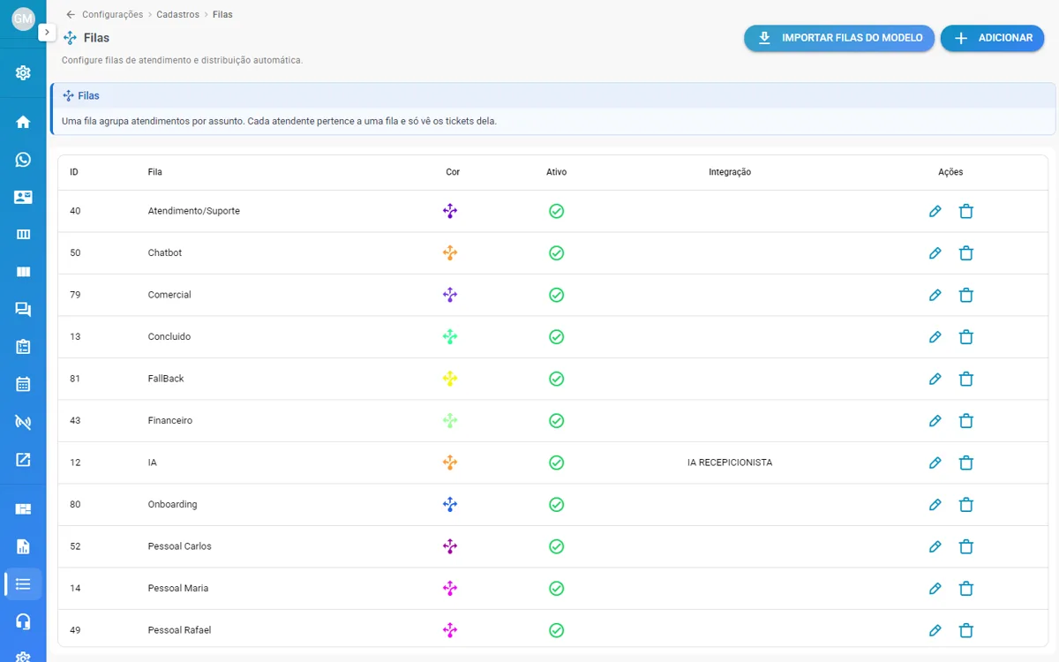
Task: Go to Configurações in breadcrumb
Action: coord(112,14)
